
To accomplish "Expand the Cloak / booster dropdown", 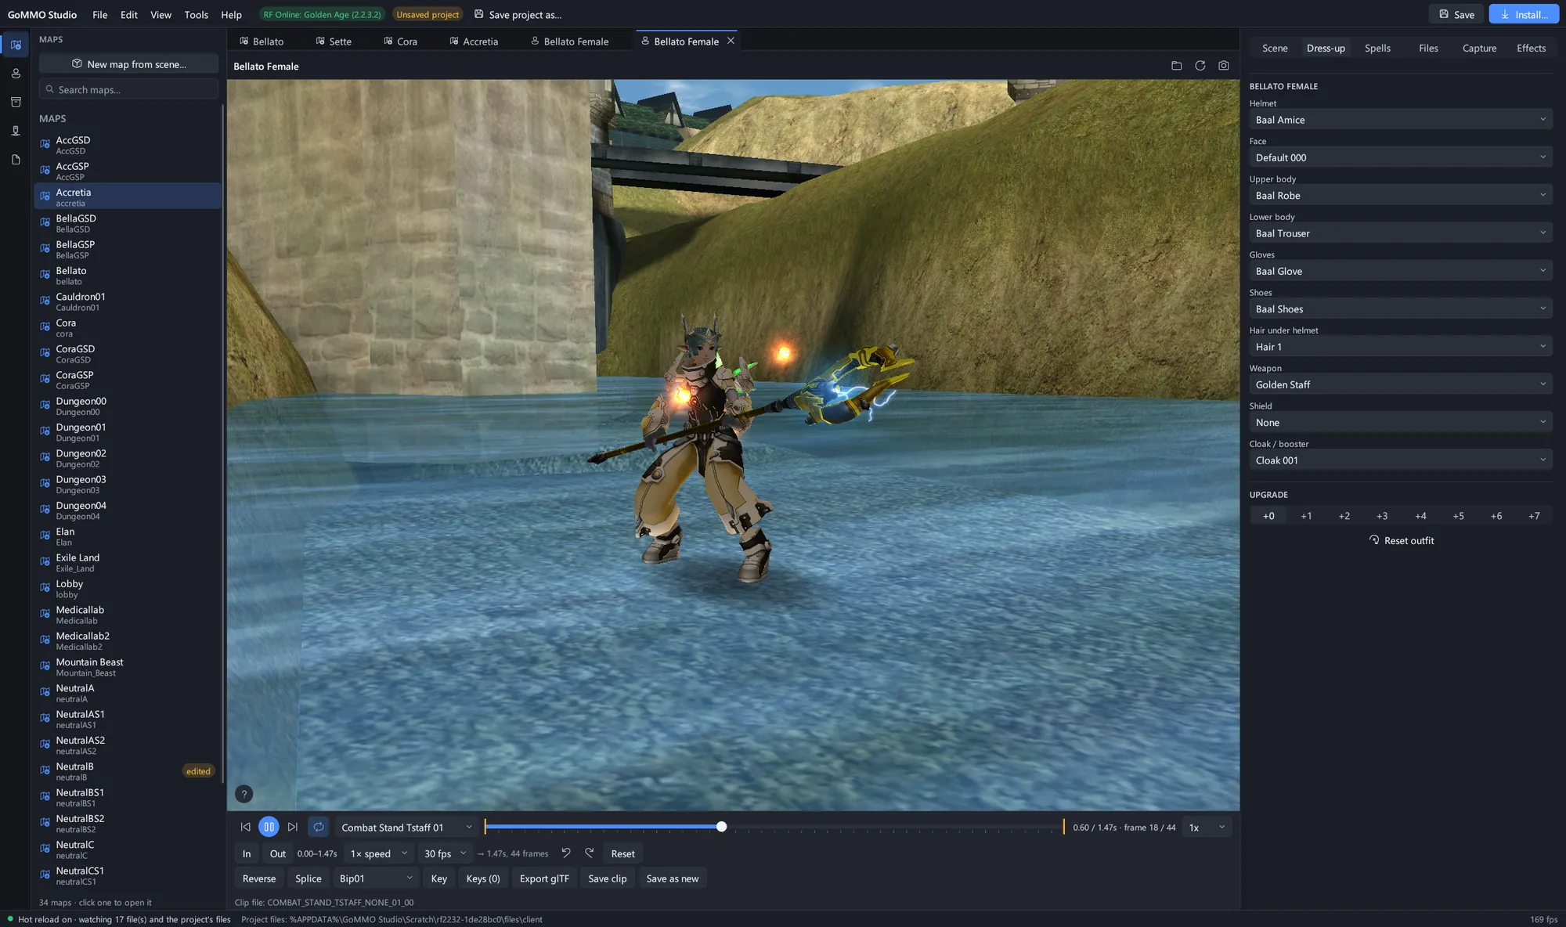I will tap(1401, 460).
